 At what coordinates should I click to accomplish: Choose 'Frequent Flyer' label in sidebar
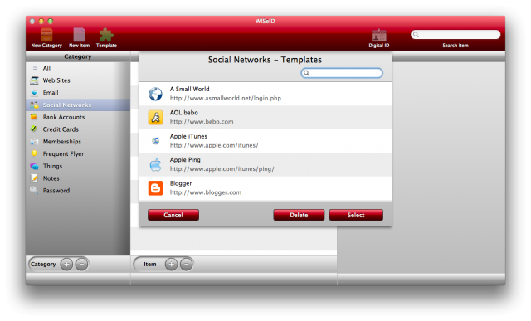63,153
